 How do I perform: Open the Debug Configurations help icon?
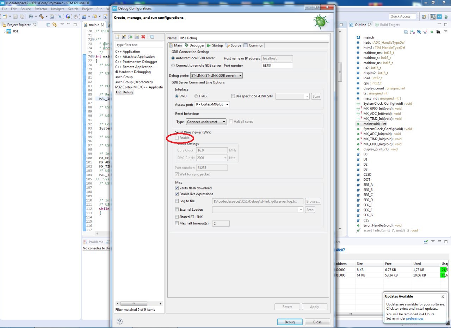(x=119, y=321)
